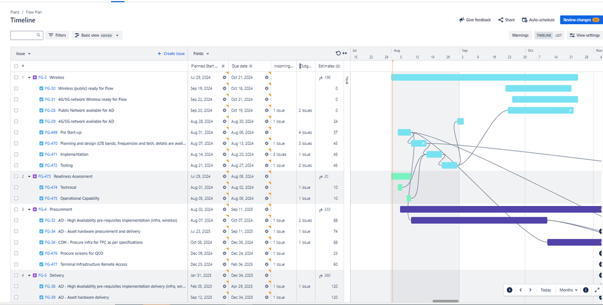Tick the checkbox for FG-473 Readiness Assessment
This screenshot has width=603, height=305.
(16, 176)
